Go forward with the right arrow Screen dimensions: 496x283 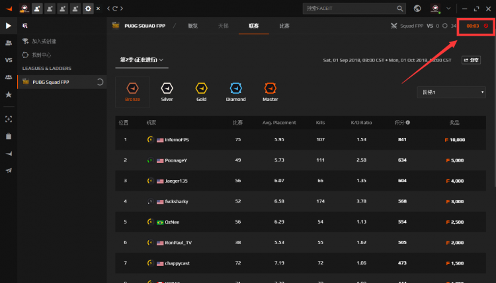[x=122, y=9]
